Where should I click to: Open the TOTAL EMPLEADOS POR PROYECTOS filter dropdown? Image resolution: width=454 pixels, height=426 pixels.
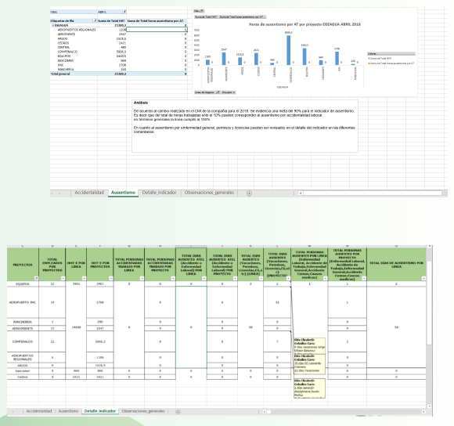click(x=63, y=278)
